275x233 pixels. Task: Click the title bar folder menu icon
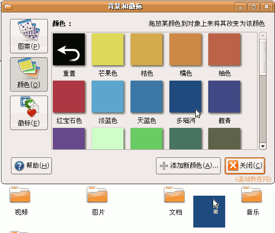[x=8, y=6]
